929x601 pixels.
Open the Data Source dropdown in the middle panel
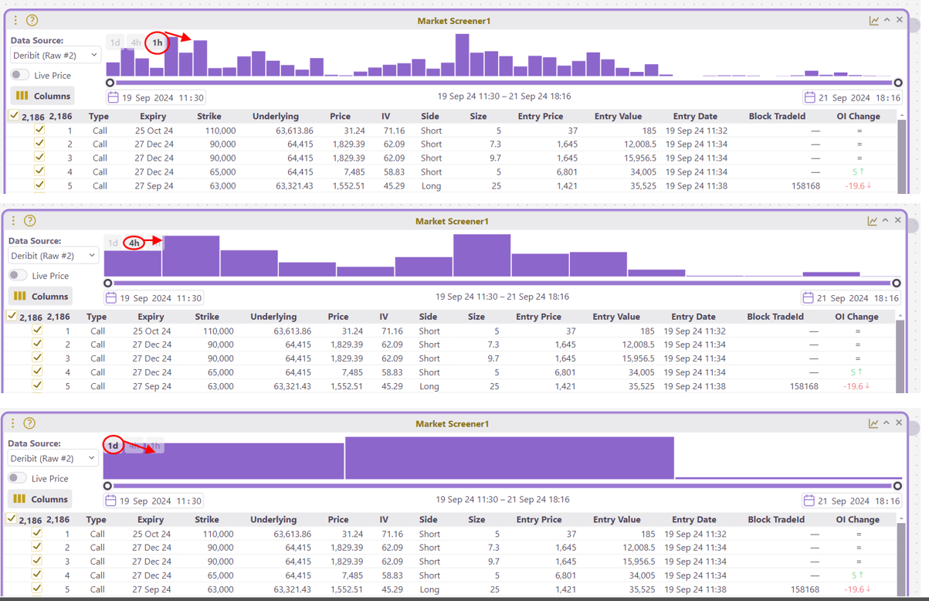pos(53,256)
